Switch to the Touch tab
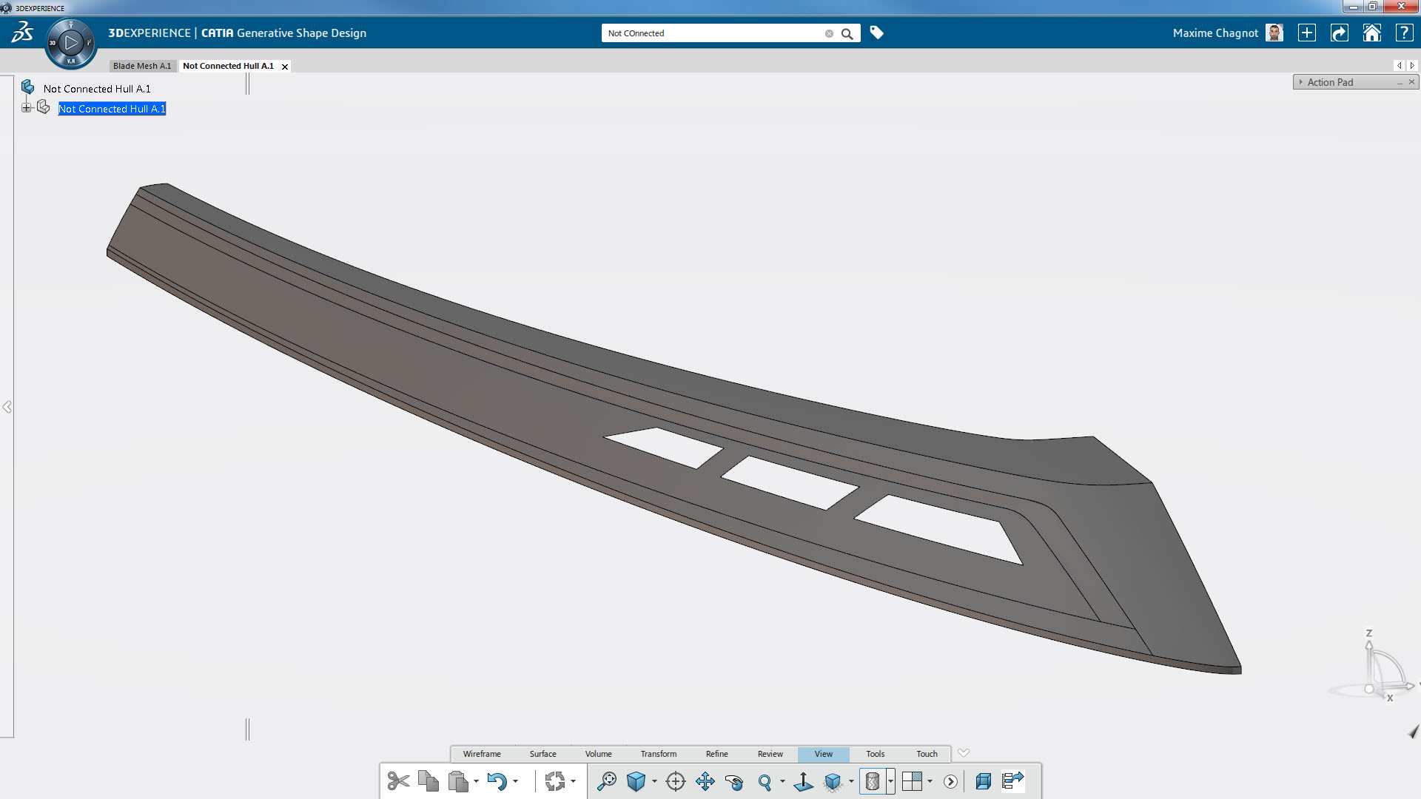This screenshot has width=1421, height=799. point(927,754)
